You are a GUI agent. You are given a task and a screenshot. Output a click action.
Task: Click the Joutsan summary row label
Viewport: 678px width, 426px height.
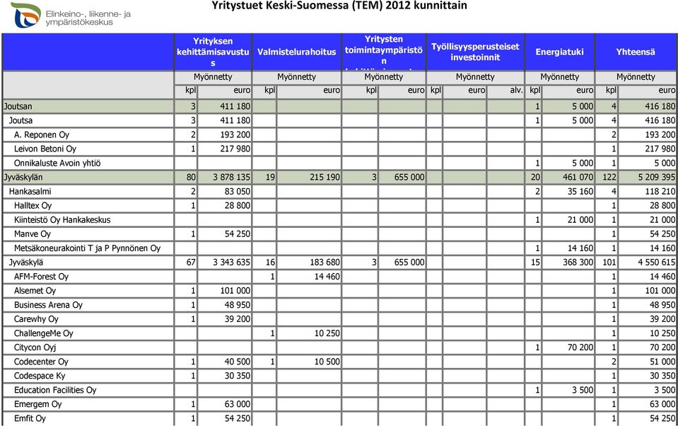[x=18, y=106]
